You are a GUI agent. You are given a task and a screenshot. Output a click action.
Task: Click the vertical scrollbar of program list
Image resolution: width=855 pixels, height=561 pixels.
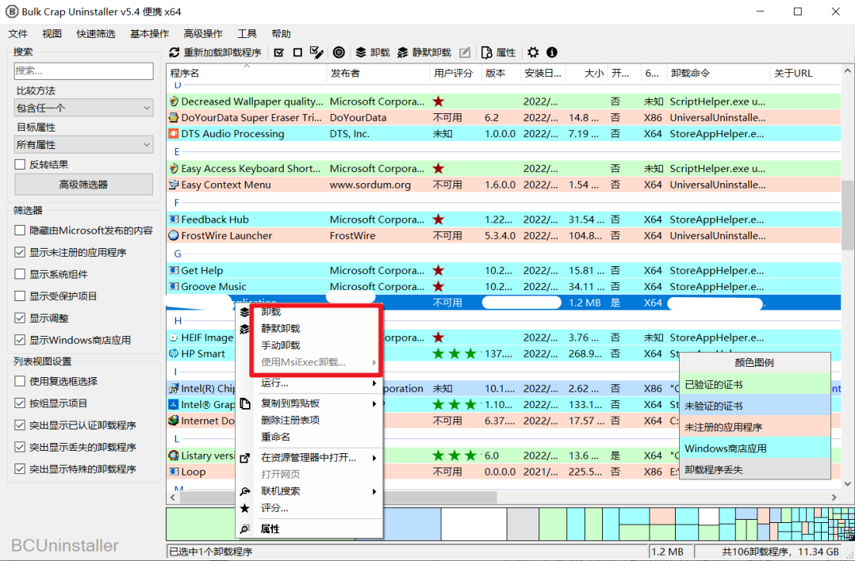point(847,216)
